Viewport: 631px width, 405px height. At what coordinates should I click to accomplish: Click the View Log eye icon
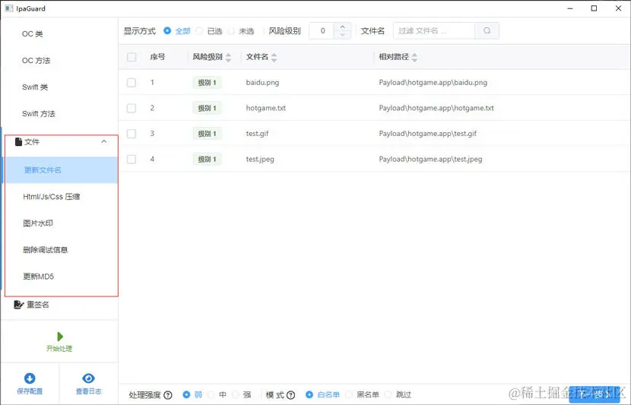88,378
